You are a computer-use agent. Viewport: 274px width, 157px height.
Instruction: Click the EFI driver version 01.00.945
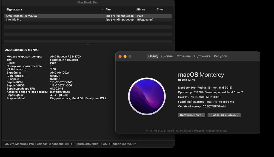click(x=57, y=89)
